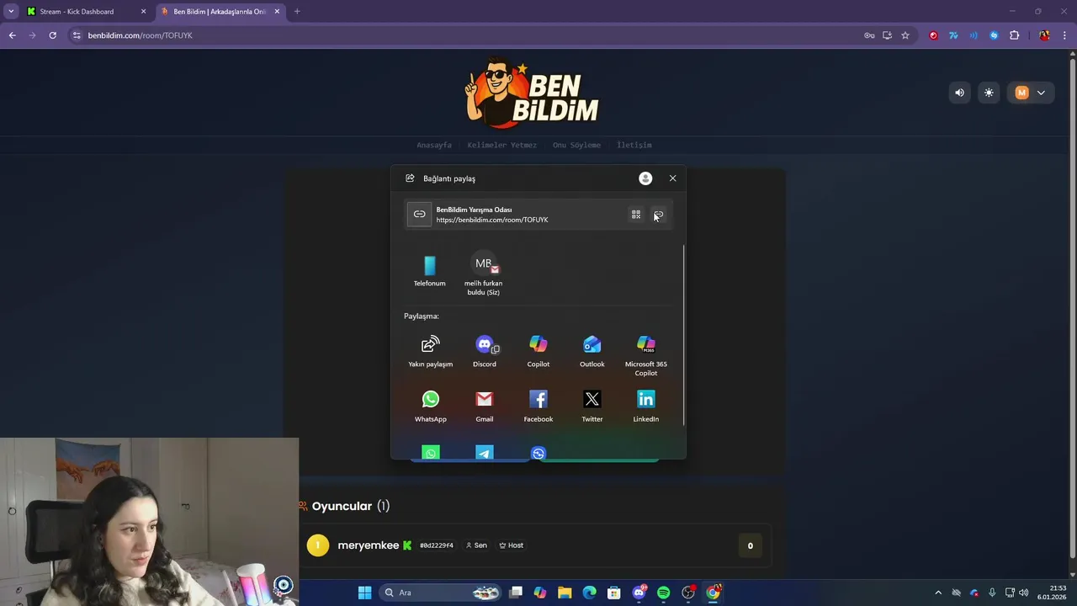Close the Bağlantı paylaş dialog
The width and height of the screenshot is (1077, 606).
(x=673, y=178)
